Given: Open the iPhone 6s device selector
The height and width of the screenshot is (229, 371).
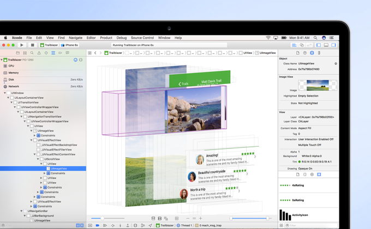Looking at the screenshot, I should coord(70,45).
